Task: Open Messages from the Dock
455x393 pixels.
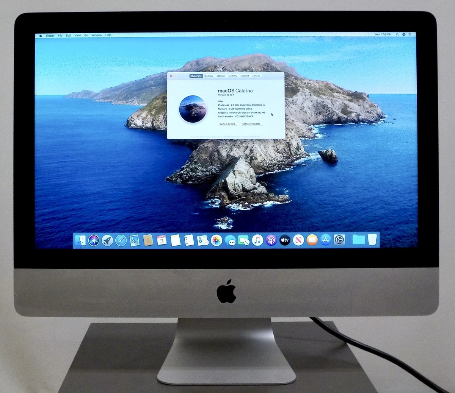Action: [x=231, y=240]
